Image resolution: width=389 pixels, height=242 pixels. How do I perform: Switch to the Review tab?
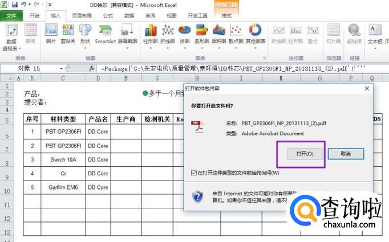tap(151, 16)
